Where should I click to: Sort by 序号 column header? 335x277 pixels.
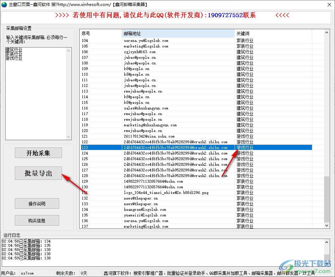(101, 33)
